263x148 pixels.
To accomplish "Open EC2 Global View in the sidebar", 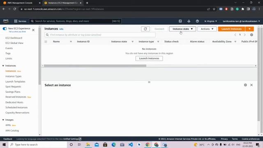I will 14,43.
